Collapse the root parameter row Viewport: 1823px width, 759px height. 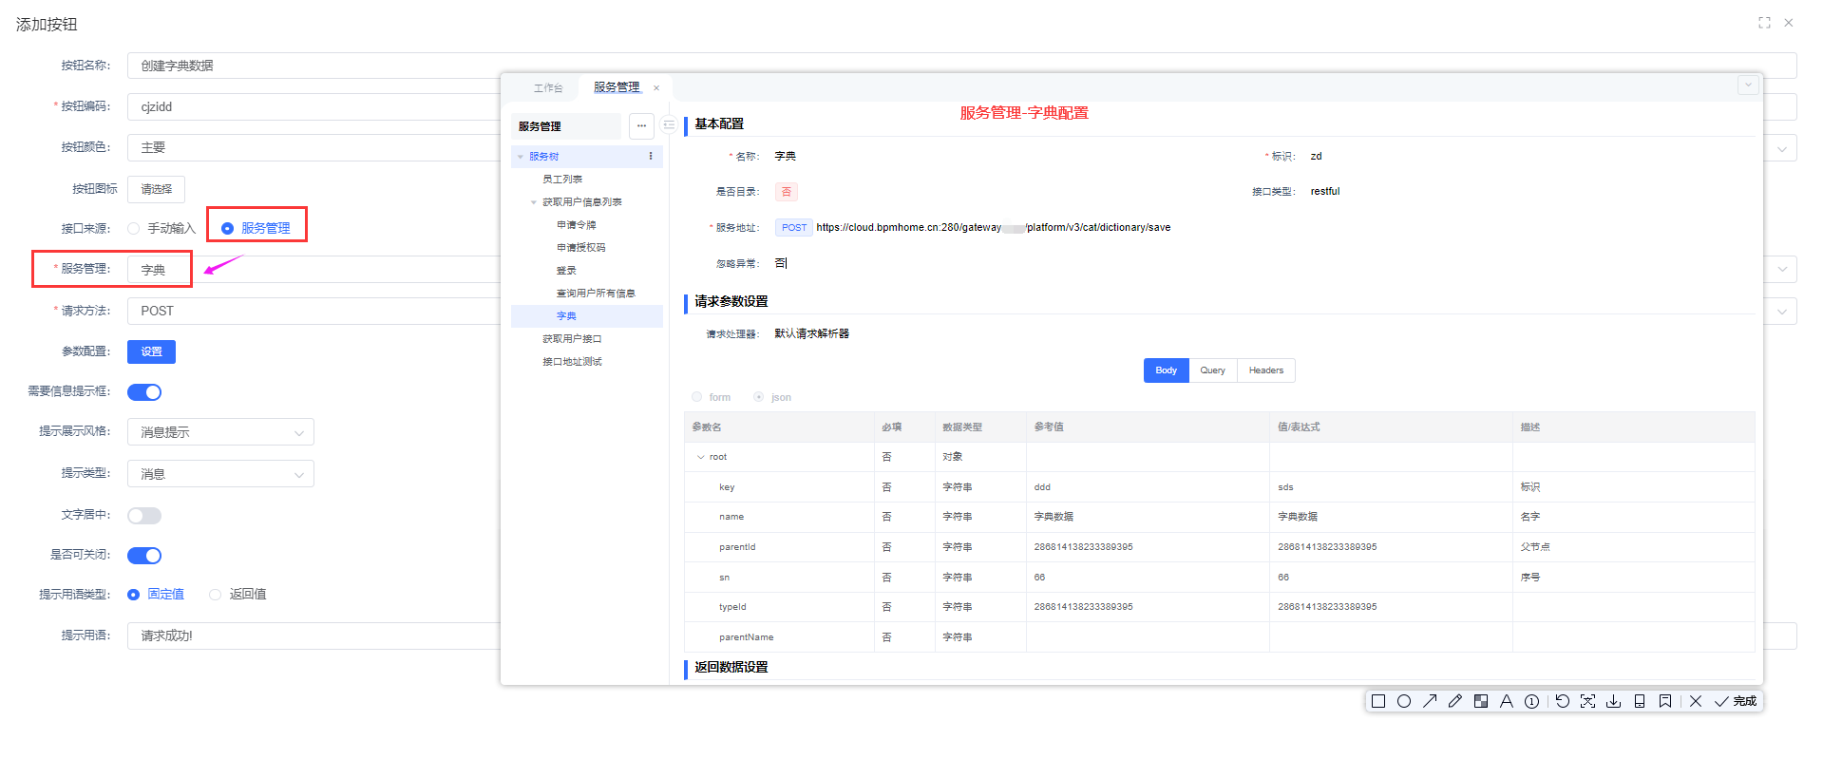701,457
